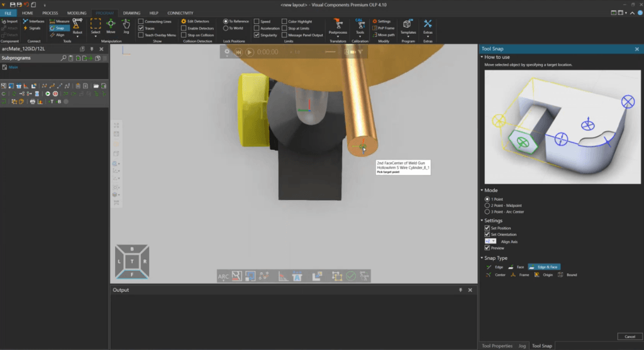Enable the Connecting Lines checkbox
644x350 pixels.
(140, 21)
